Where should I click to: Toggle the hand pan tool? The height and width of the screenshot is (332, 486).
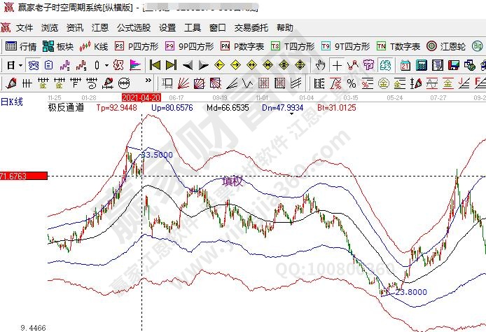(320, 65)
